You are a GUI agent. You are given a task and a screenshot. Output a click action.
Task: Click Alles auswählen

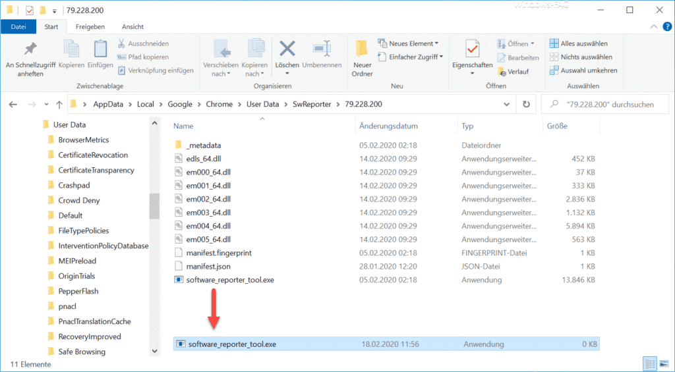[x=579, y=43]
